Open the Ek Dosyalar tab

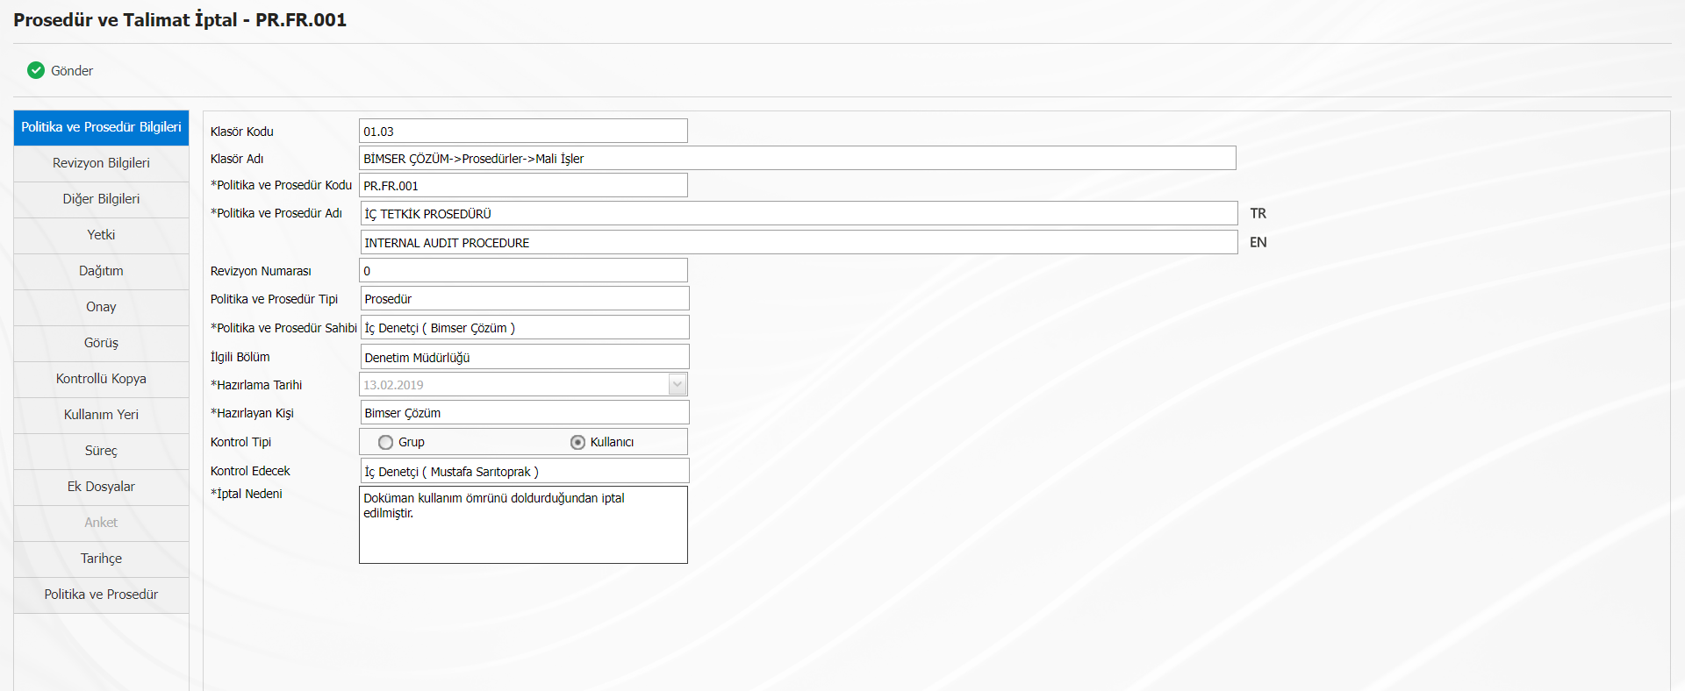point(101,487)
